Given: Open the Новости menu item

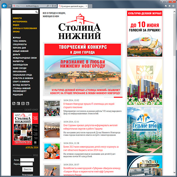Looking at the screenshot, I should pyautogui.click(x=17, y=18).
